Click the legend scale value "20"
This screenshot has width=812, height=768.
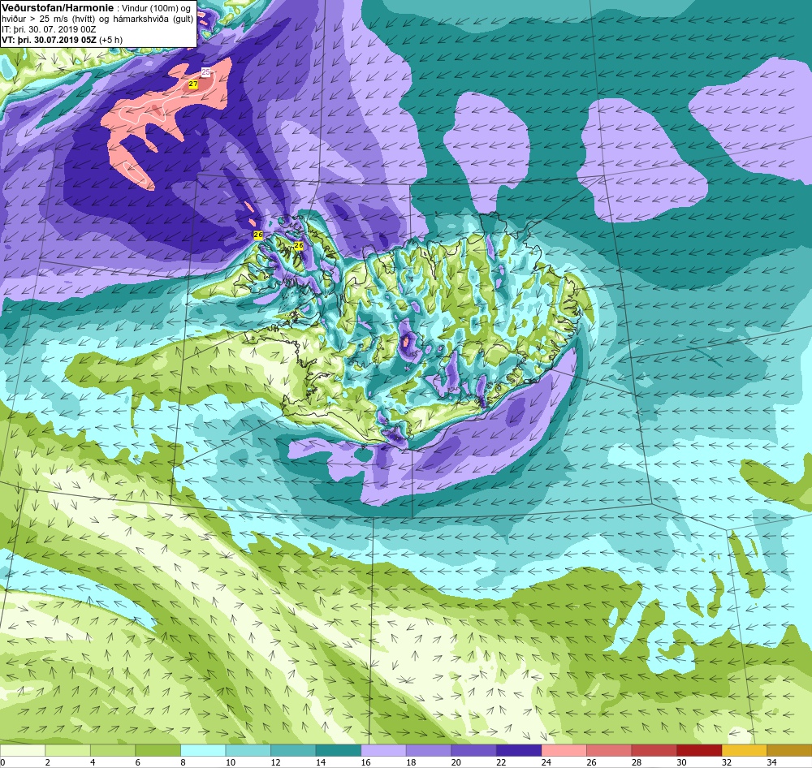coord(456,762)
